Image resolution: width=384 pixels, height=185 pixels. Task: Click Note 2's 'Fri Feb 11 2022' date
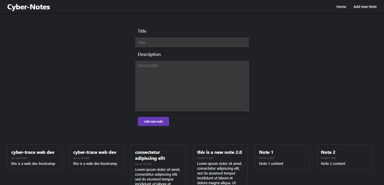(x=328, y=158)
